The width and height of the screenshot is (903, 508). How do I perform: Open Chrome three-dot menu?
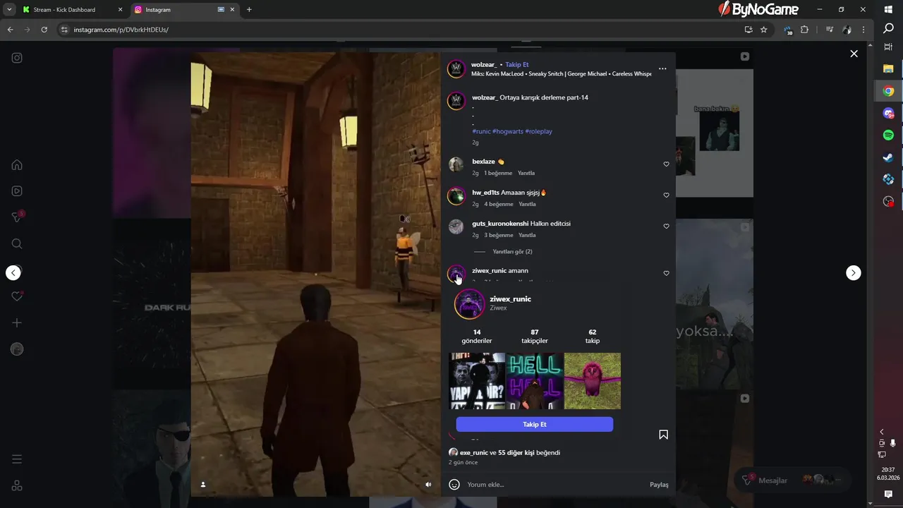(x=863, y=30)
